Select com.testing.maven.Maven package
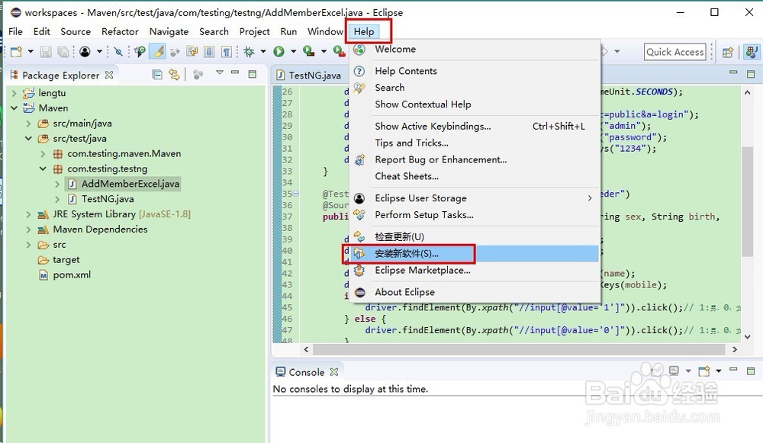 point(124,154)
